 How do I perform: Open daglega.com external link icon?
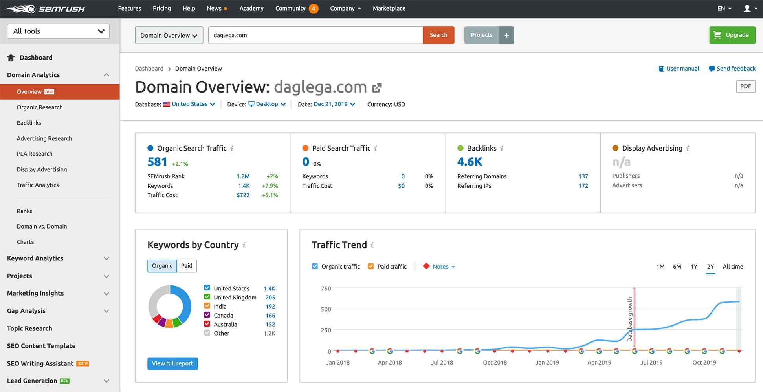[x=377, y=87]
